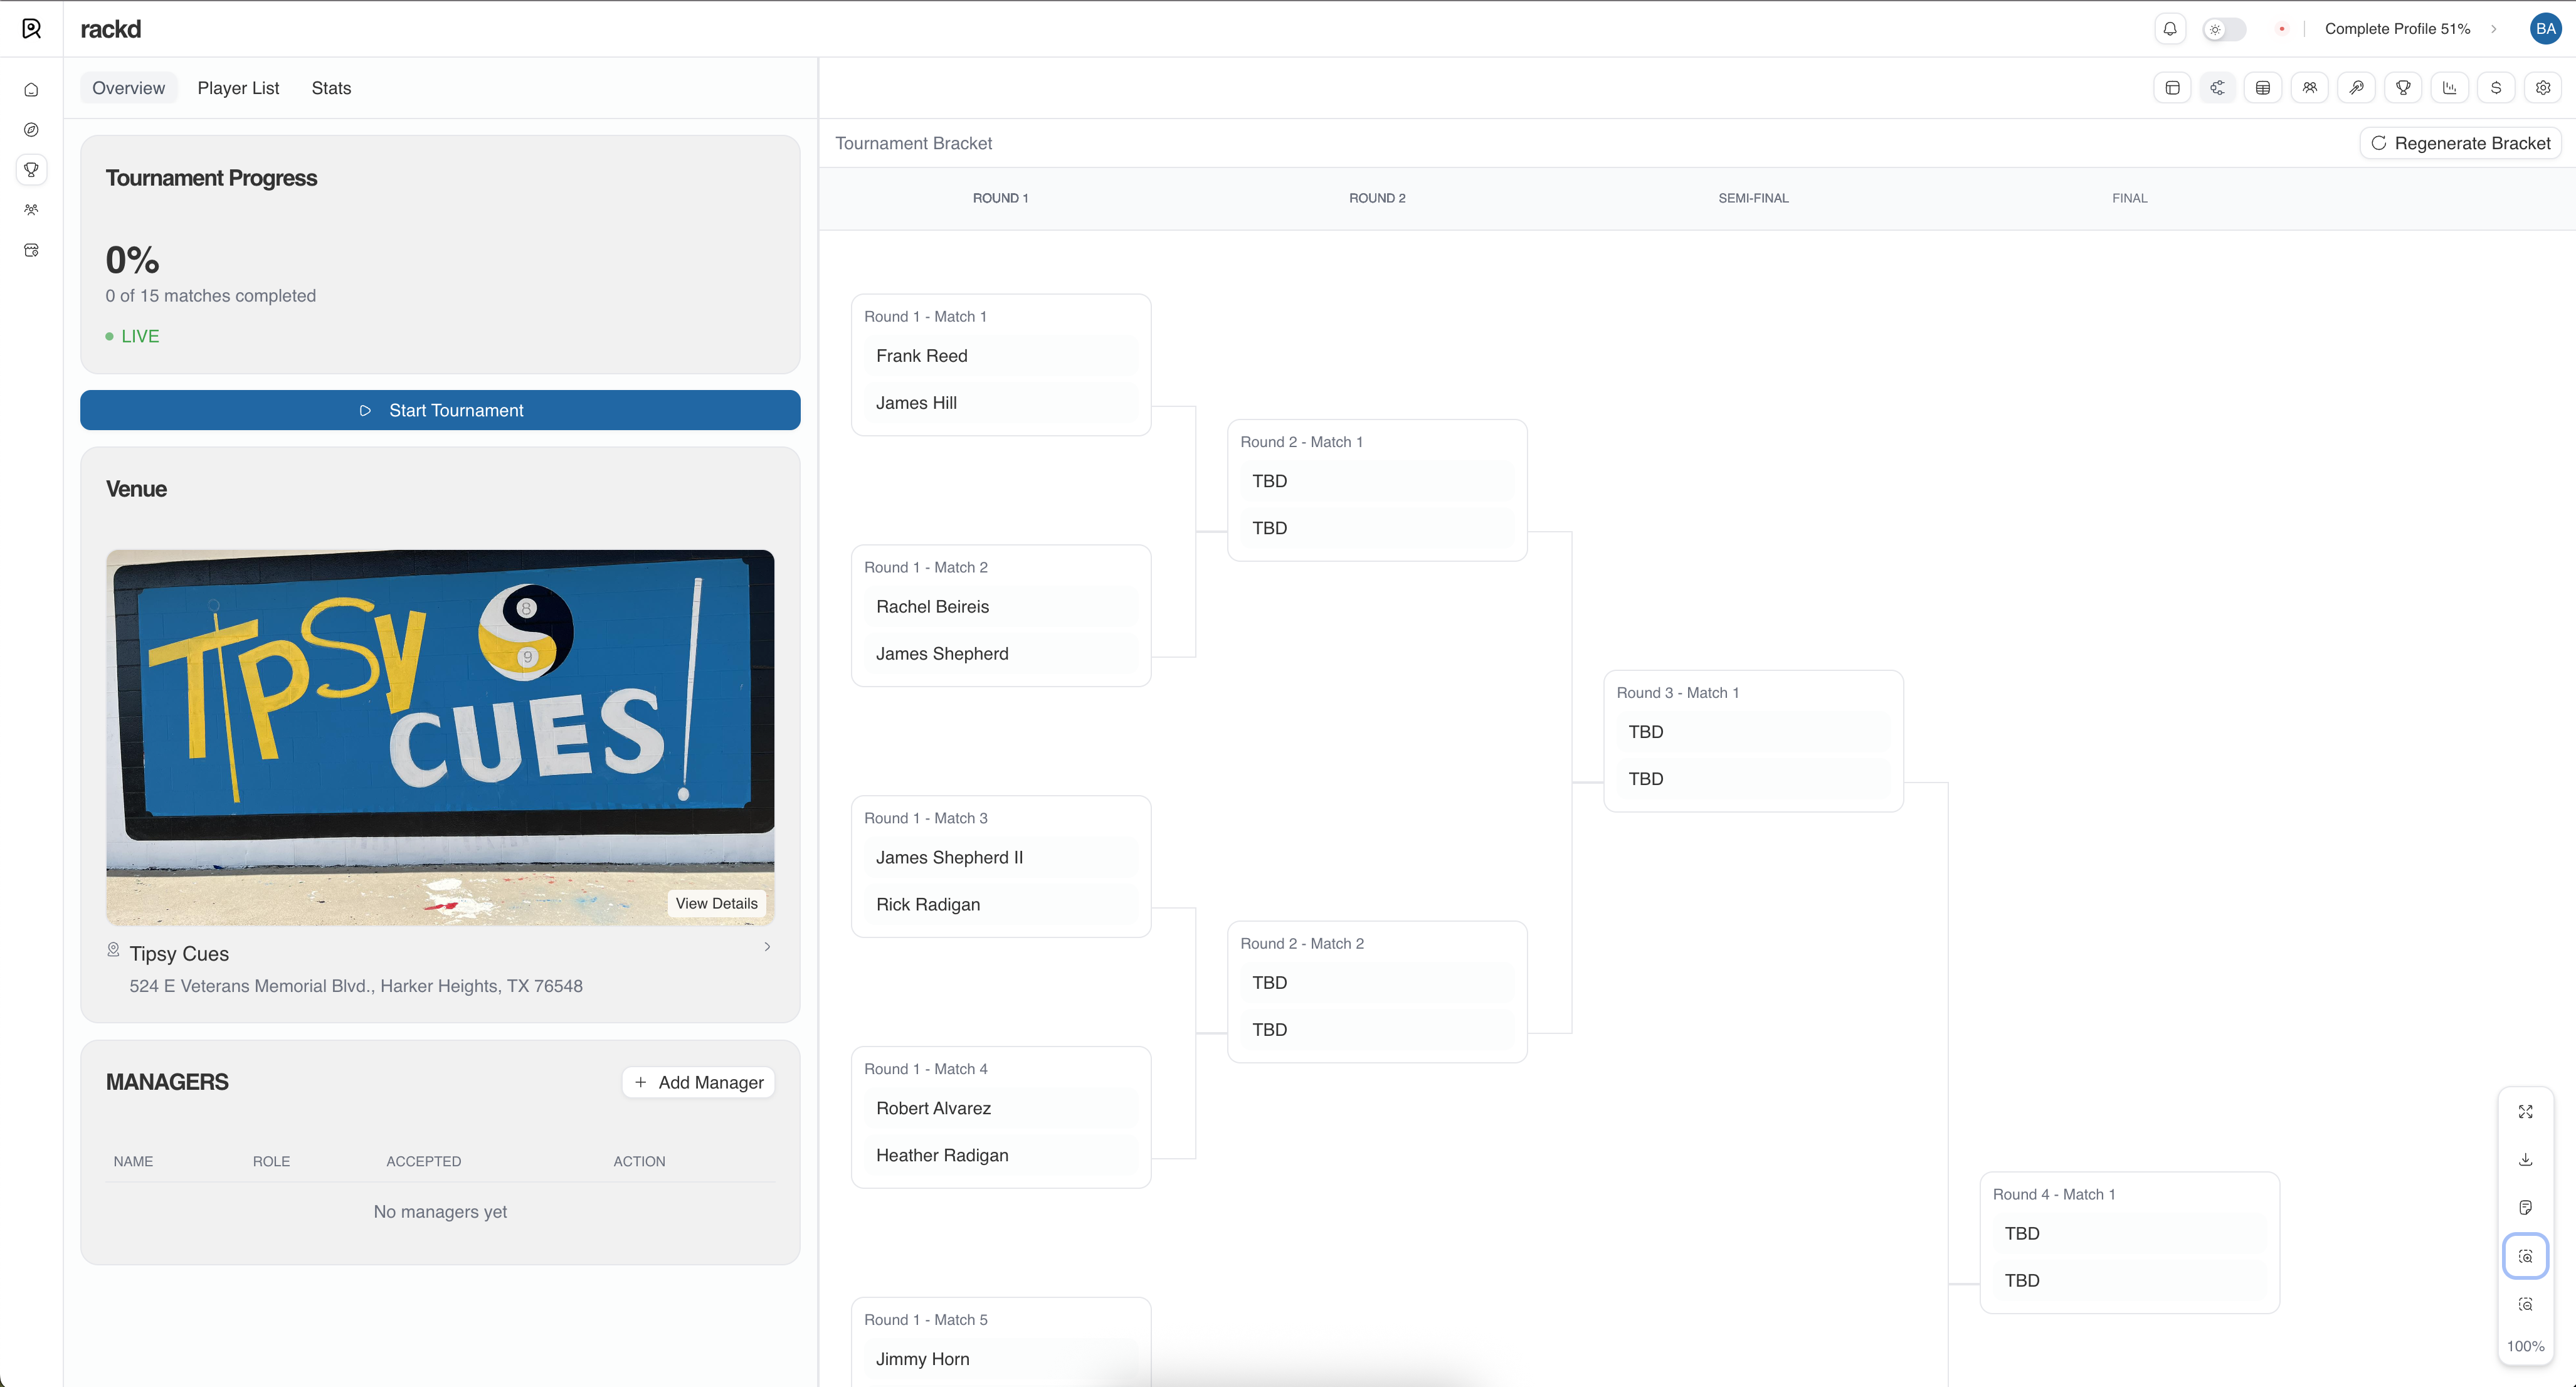Image resolution: width=2576 pixels, height=1387 pixels.
Task: Open the bracket tree view icon
Action: (x=2217, y=88)
